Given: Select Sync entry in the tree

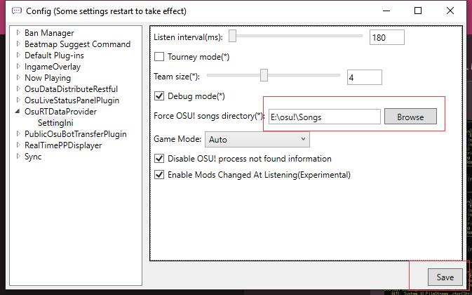Looking at the screenshot, I should (33, 157).
